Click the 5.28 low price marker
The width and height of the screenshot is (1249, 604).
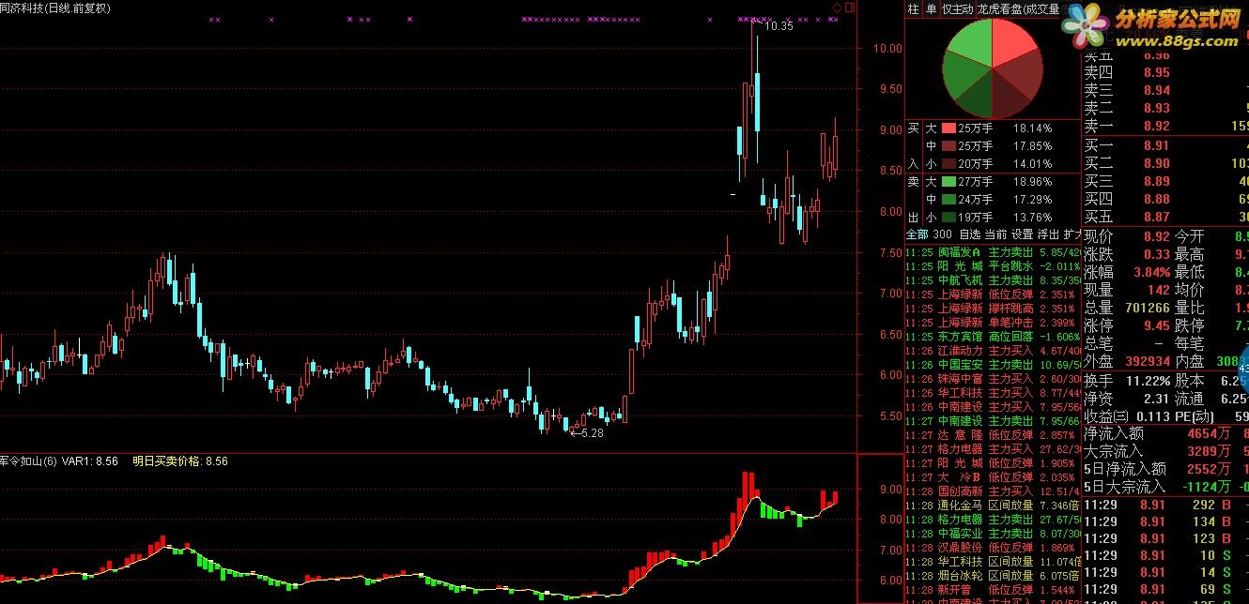click(592, 432)
